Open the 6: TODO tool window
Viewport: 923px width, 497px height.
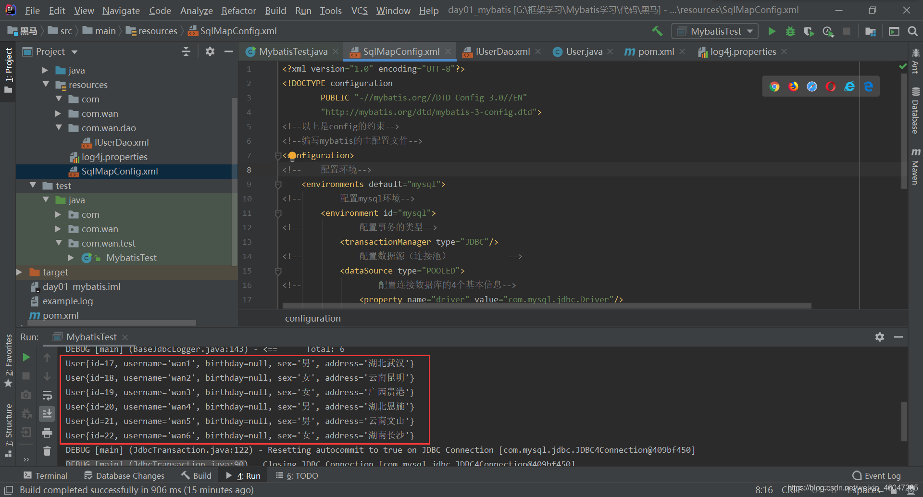tap(297, 476)
